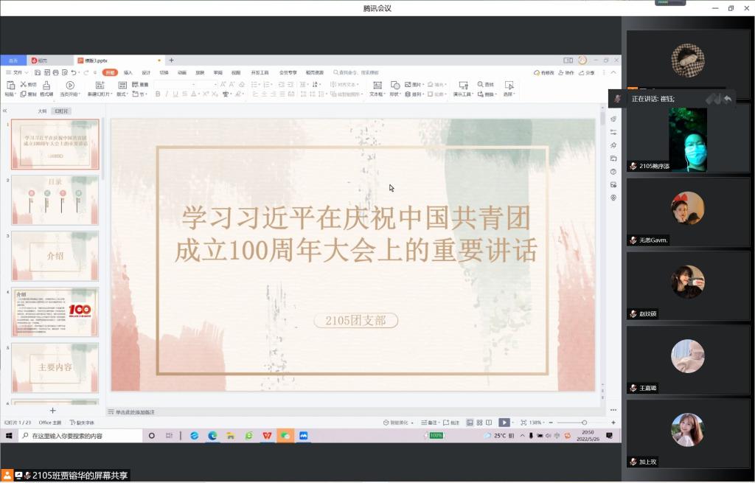755x483 pixels.
Task: Select the 形状 (shapes) tool icon
Action: (395, 86)
